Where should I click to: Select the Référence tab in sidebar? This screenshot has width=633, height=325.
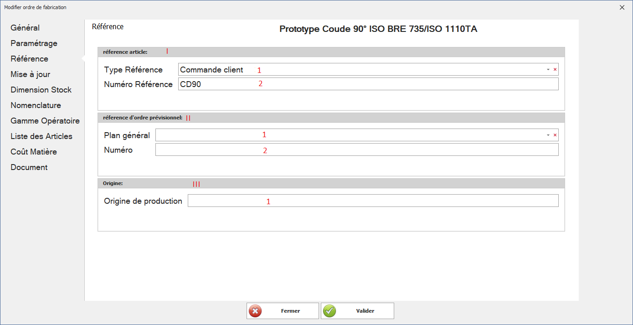(29, 59)
